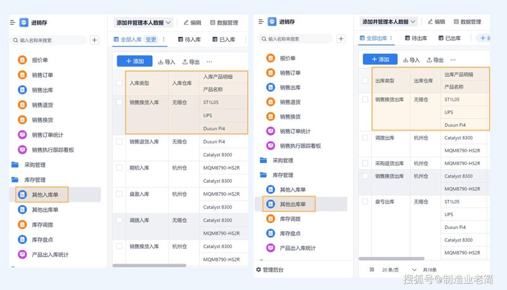Click the 进销存 app logo in left window

pos(24,22)
